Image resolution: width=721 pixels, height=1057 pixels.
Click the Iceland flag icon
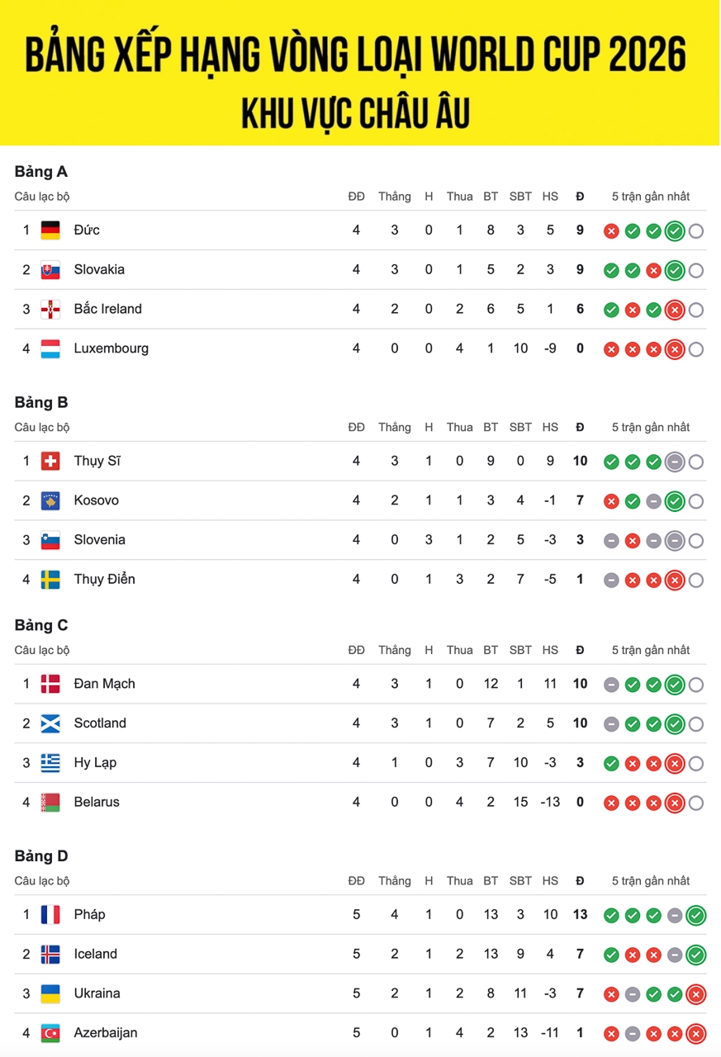50,955
